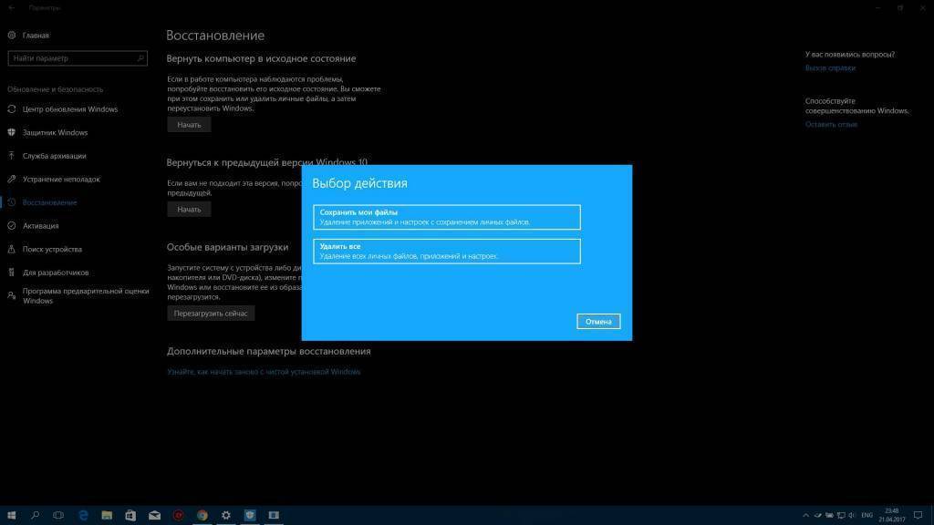Screen dimensions: 934x525
Task: Switch to Settings gear on taskbar
Action: point(226,515)
